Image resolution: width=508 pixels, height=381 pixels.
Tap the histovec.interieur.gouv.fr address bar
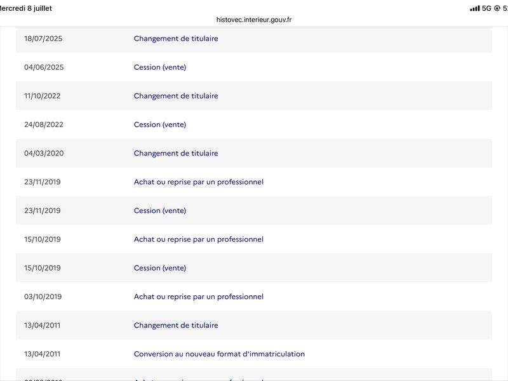pos(254,20)
